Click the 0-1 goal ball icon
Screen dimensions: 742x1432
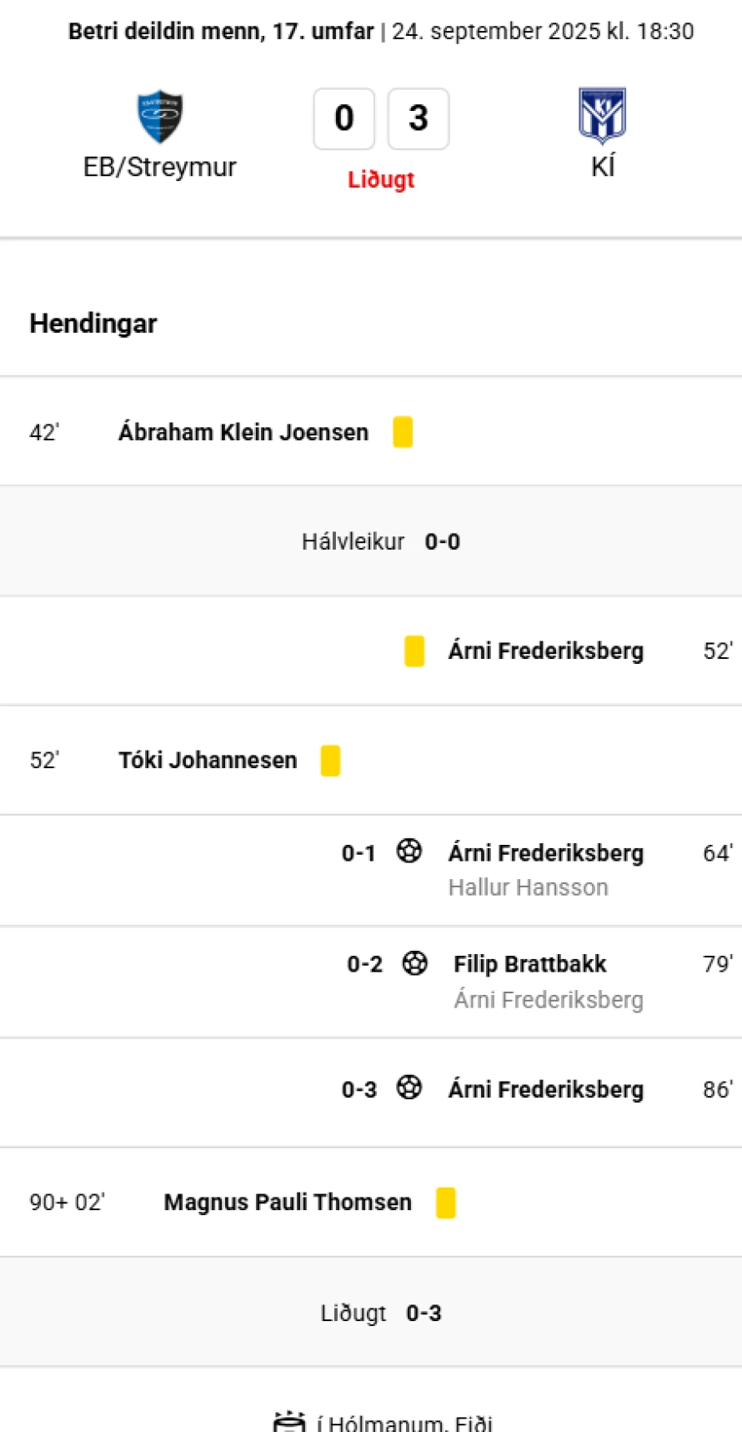pyautogui.click(x=409, y=852)
